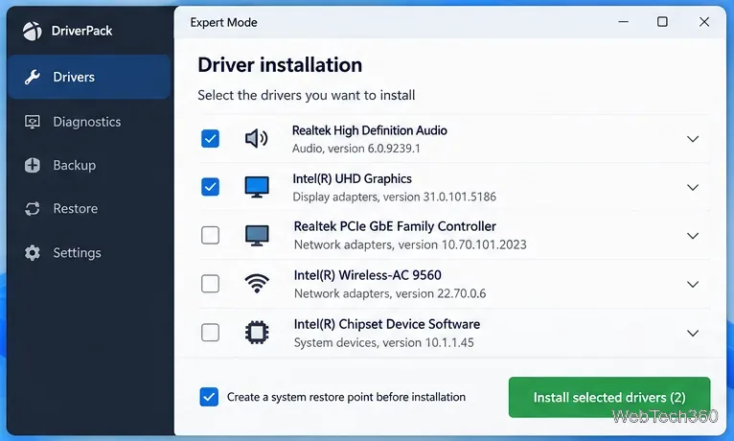The height and width of the screenshot is (441, 734).
Task: Maximize the Expert Mode window
Action: (x=662, y=21)
